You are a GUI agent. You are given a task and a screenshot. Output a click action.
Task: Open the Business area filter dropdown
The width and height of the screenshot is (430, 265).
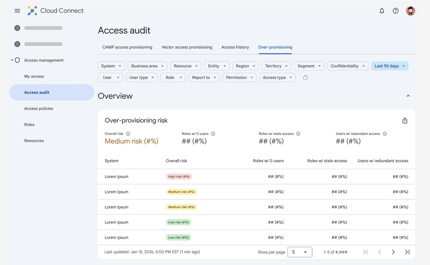tap(148, 66)
